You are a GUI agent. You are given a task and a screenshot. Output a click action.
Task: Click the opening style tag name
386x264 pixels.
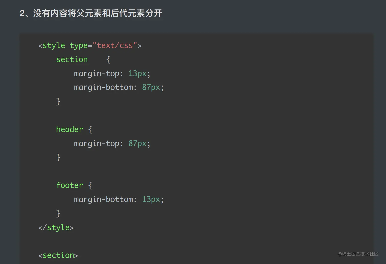point(54,45)
